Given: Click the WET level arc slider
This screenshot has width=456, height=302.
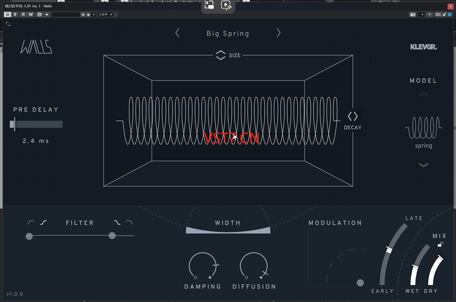Looking at the screenshot, I should click(x=415, y=275).
